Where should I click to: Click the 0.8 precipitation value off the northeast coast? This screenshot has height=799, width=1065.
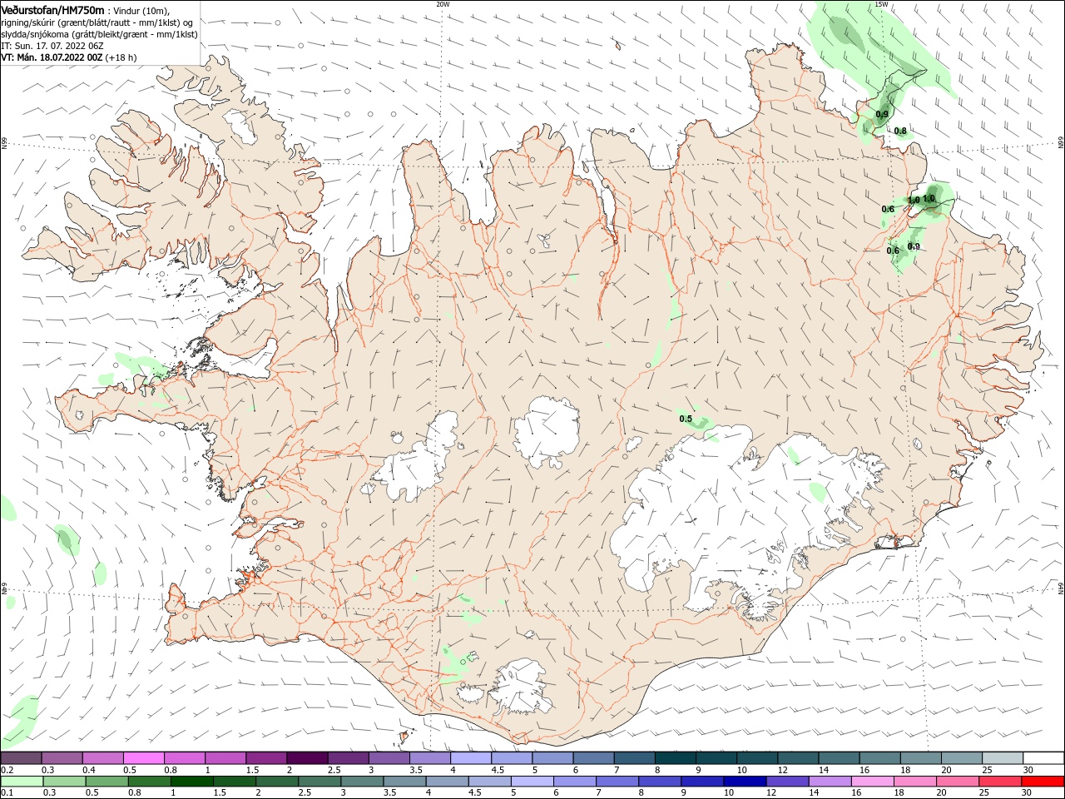pyautogui.click(x=900, y=131)
